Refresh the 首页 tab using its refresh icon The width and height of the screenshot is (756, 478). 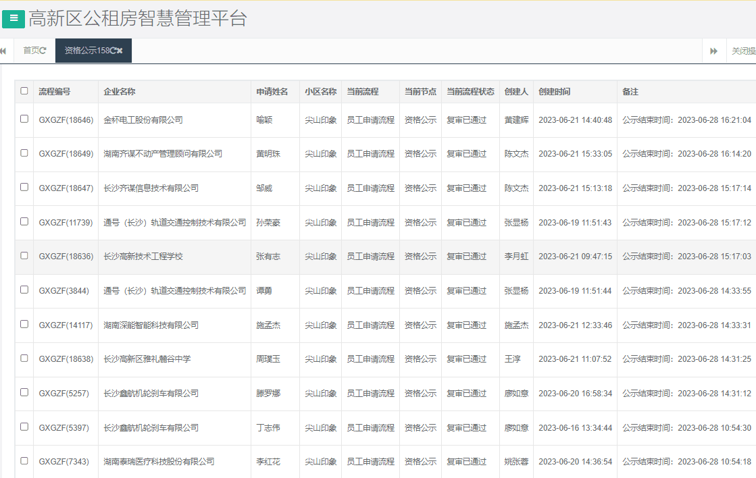click(44, 50)
